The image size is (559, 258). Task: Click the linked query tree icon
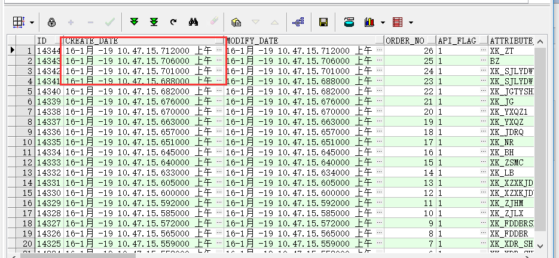(298, 22)
